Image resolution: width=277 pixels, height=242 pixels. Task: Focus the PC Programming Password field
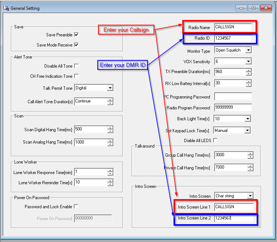point(233,97)
